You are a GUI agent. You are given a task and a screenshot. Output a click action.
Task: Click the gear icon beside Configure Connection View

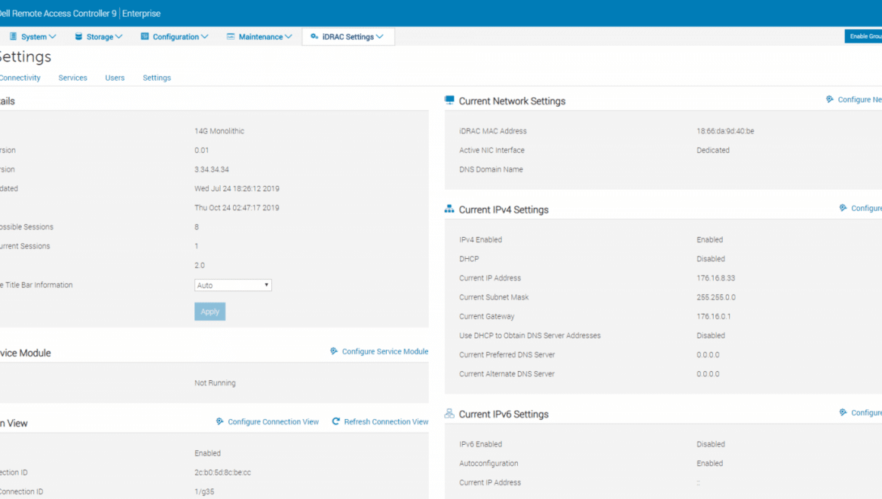click(220, 421)
